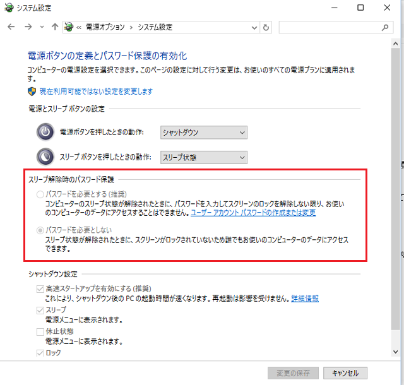Click the power button icon

45,132
